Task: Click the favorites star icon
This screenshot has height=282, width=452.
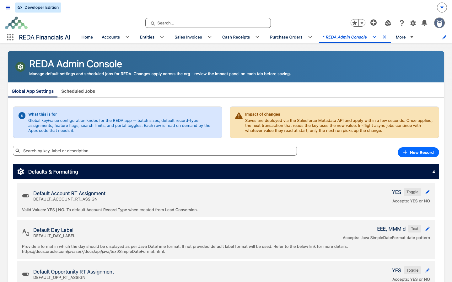Action: tap(355, 23)
